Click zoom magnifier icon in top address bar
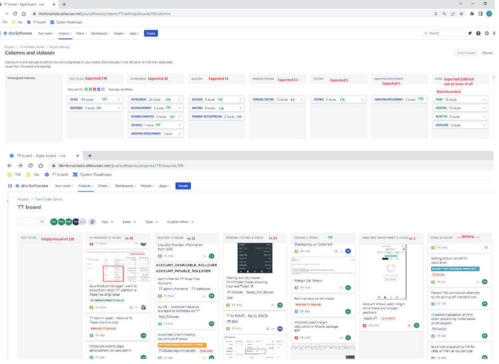Screen dimensions: 499x364 pyautogui.click(x=444, y=13)
